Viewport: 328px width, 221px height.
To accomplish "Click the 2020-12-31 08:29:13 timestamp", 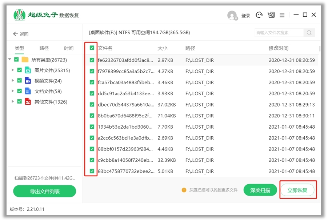I will (292, 105).
